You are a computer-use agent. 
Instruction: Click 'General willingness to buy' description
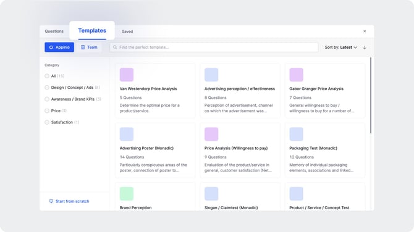point(321,108)
